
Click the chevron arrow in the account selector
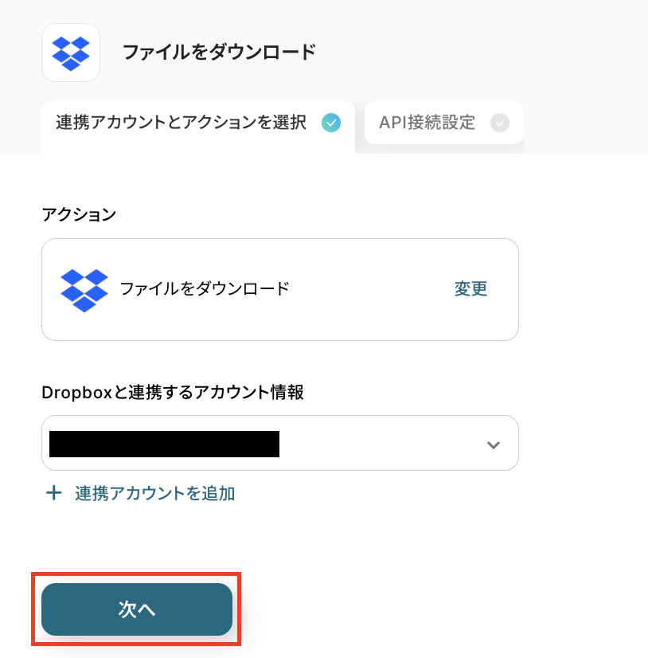[x=494, y=445]
